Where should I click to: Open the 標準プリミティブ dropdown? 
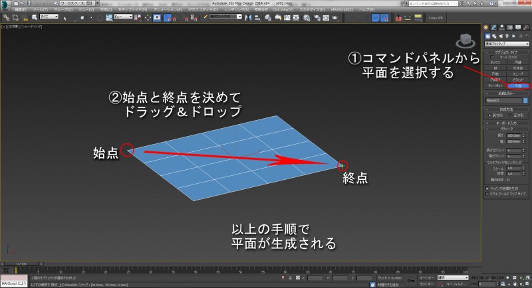click(506, 43)
